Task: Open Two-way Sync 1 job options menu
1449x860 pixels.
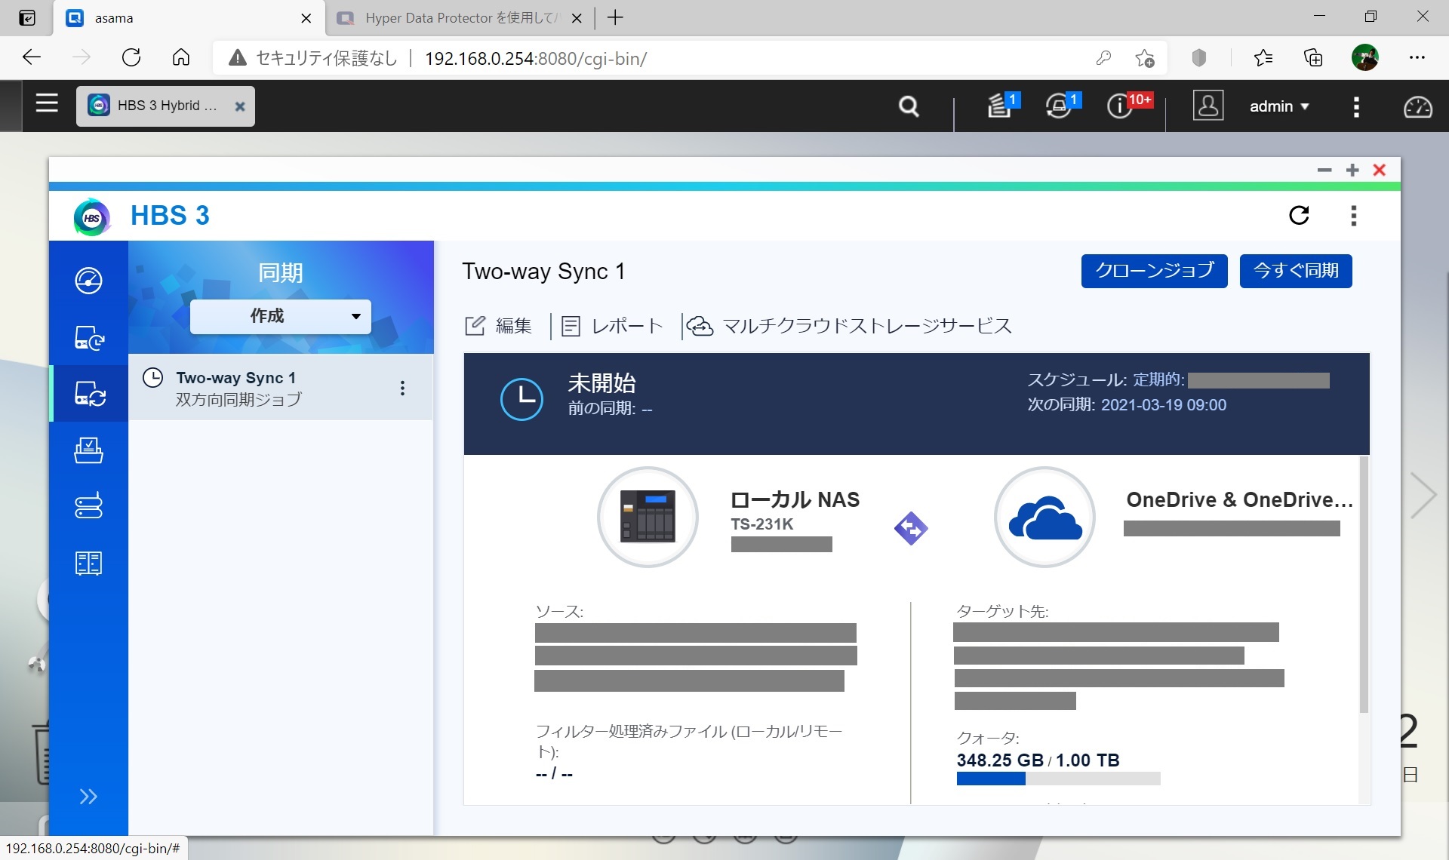Action: 402,388
